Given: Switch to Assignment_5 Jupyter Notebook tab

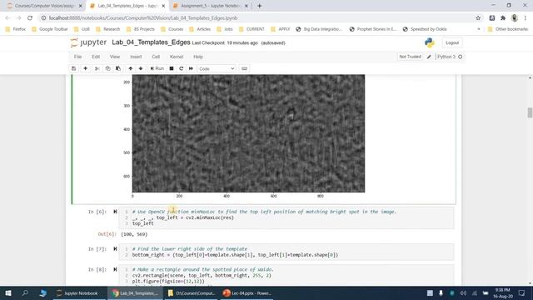Looking at the screenshot, I should (x=211, y=6).
